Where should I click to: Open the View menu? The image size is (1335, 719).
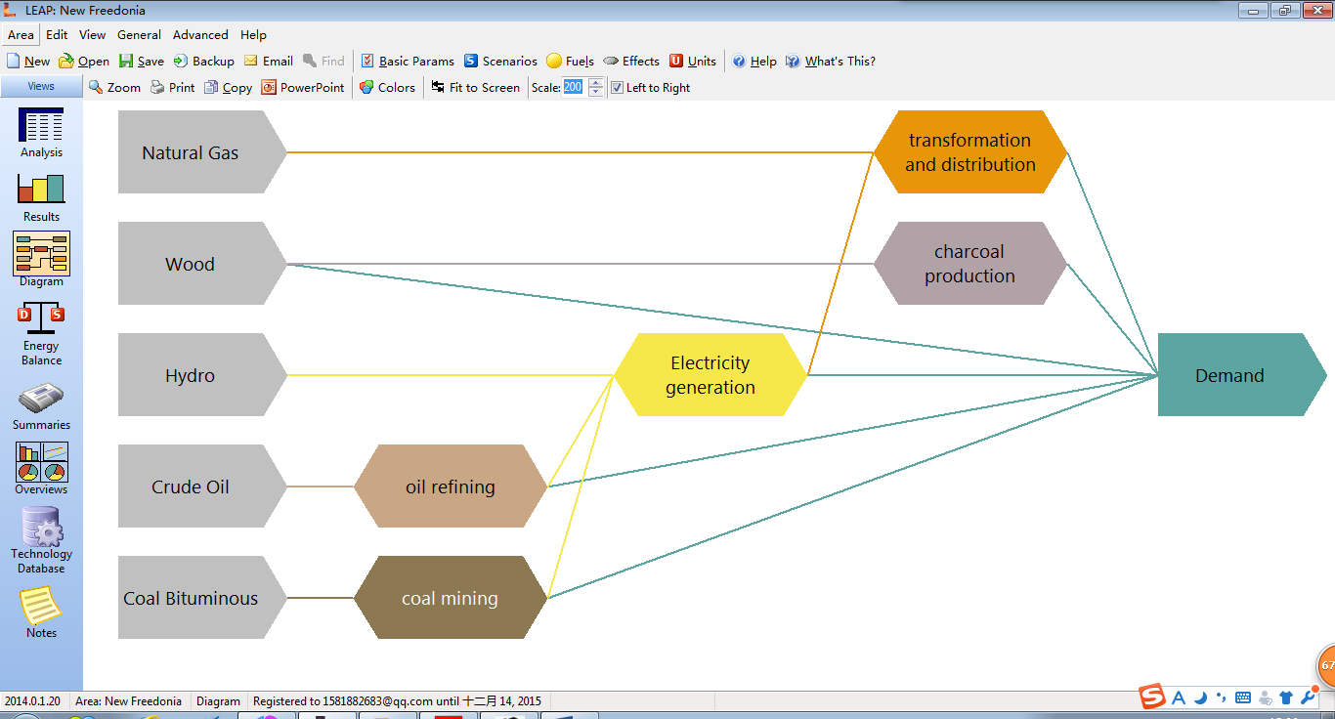click(x=93, y=34)
